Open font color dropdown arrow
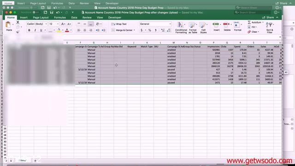 point(71,30)
